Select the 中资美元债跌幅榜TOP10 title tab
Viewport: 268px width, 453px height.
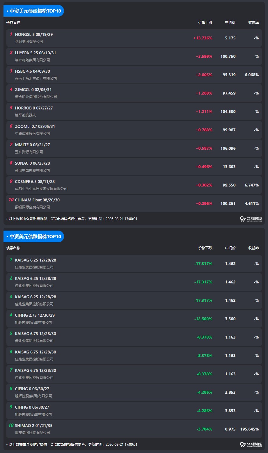point(34,236)
